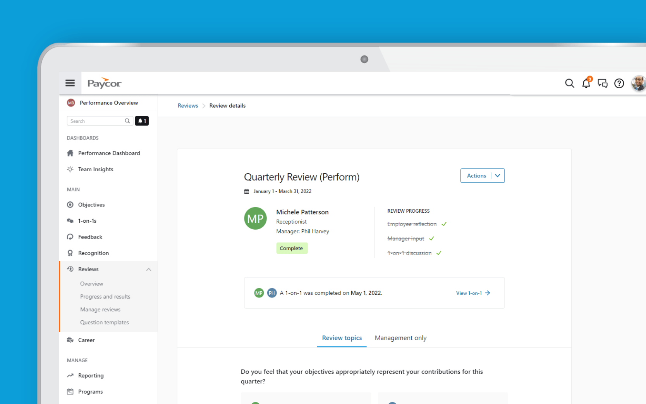This screenshot has width=646, height=404.
Task: Collapse the Reviews section chevron
Action: 149,269
